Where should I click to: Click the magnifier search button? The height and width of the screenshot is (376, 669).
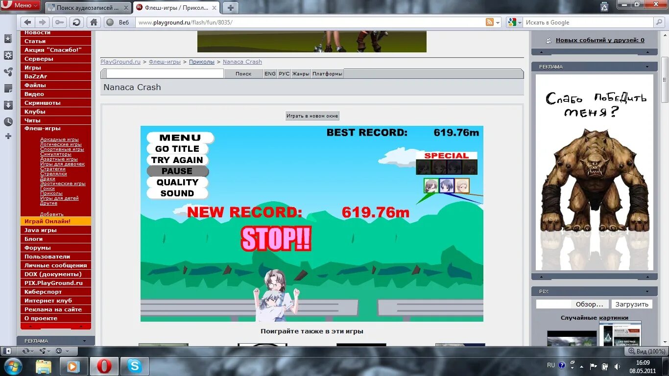(x=659, y=23)
